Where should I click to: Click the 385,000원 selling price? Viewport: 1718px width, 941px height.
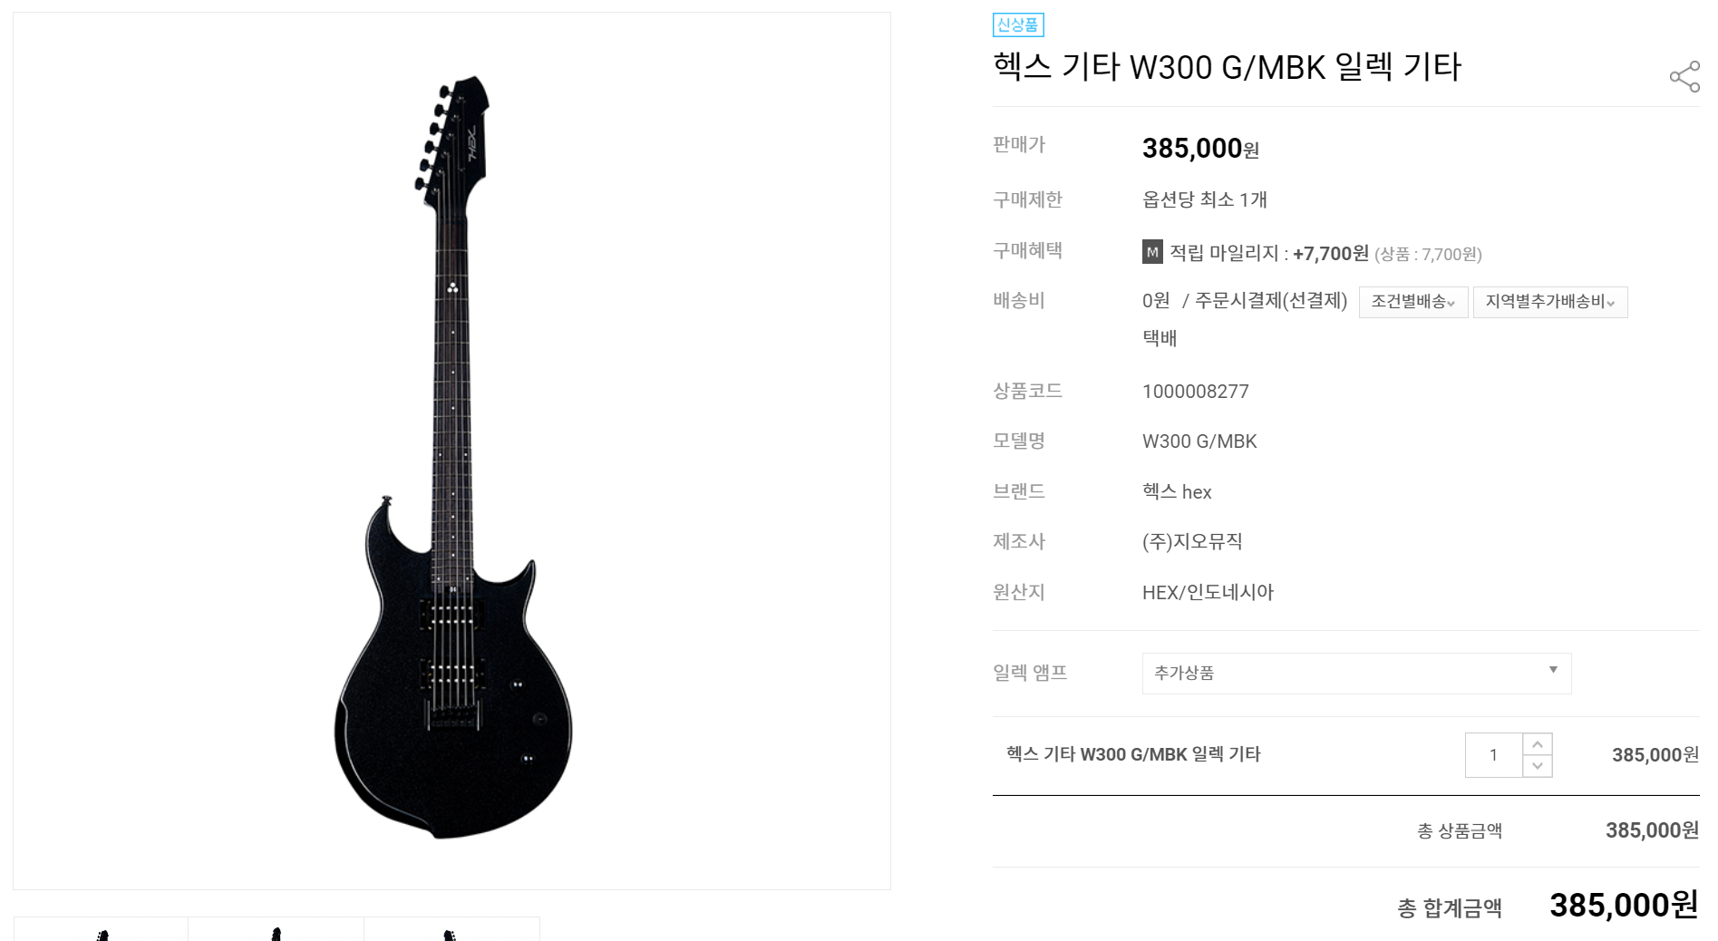tap(1200, 148)
